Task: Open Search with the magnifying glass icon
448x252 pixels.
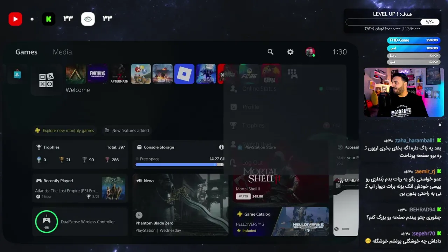Action: [x=271, y=52]
